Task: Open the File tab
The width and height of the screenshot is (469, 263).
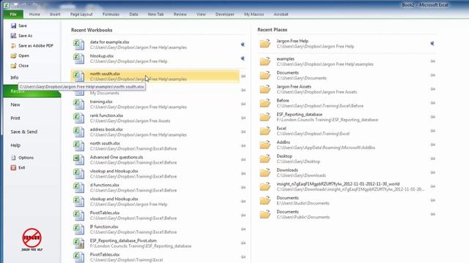Action: [x=13, y=15]
